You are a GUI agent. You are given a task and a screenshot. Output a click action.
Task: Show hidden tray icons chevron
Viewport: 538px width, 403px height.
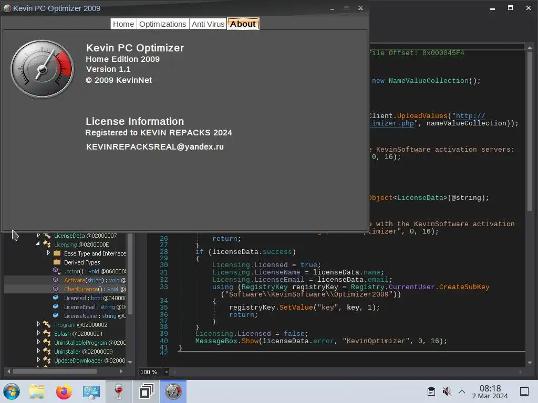(x=462, y=391)
